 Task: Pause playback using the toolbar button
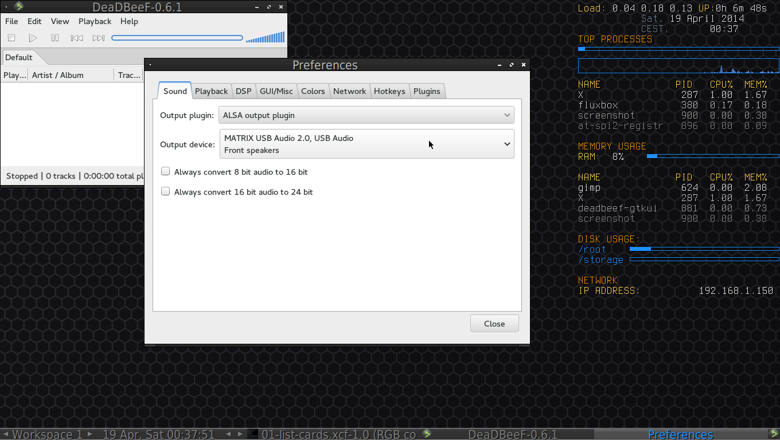click(55, 38)
